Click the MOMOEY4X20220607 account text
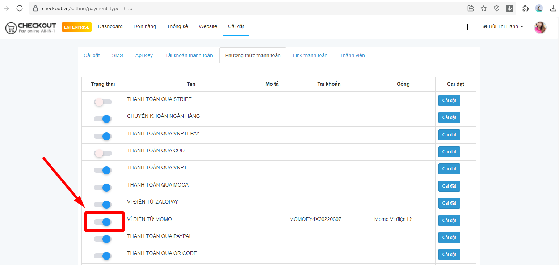This screenshot has width=559, height=265. pos(315,219)
